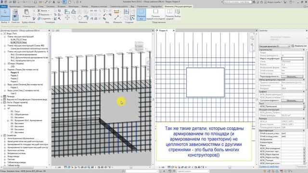Expand the Ведомости/Спецификации tree node

(x=2, y=99)
